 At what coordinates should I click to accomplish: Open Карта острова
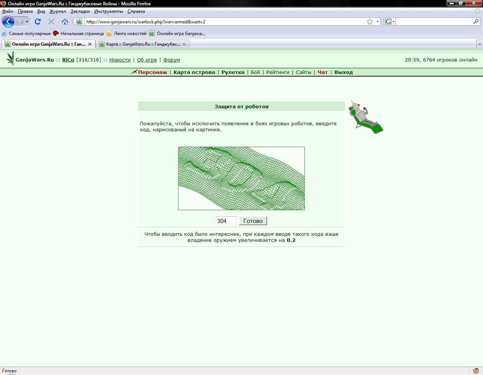pos(194,72)
